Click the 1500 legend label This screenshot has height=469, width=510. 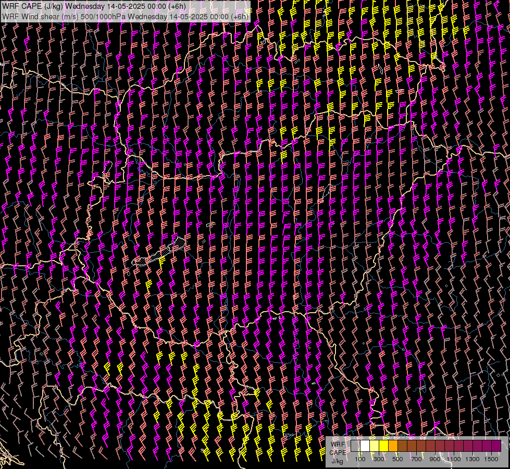tap(491, 459)
